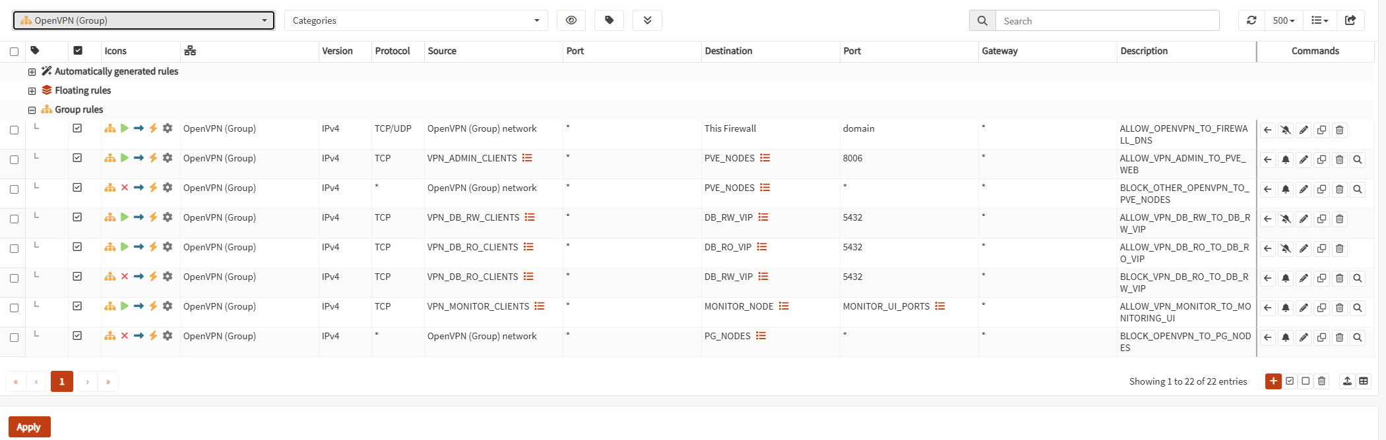Toggle inspect mode with the eye icon
1386x440 pixels.
(x=571, y=20)
